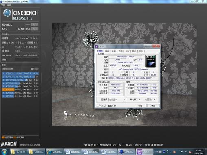Select ranking row 5 scoring 5.06
This screenshot has height=155, width=207.
[x=20, y=86]
